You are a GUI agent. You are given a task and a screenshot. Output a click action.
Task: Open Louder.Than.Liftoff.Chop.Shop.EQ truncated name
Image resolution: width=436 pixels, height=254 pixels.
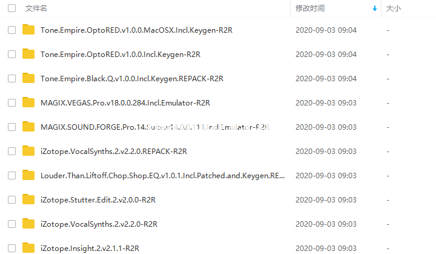[x=162, y=175]
